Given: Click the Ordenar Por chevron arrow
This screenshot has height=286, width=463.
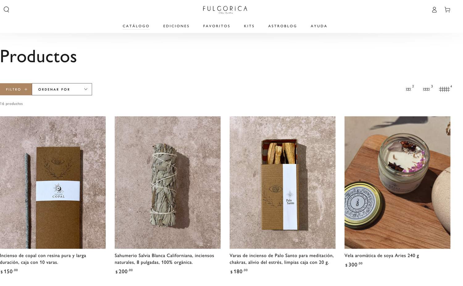Looking at the screenshot, I should pos(86,89).
